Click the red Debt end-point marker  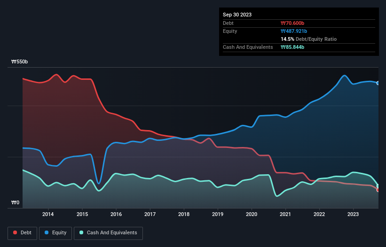click(378, 190)
